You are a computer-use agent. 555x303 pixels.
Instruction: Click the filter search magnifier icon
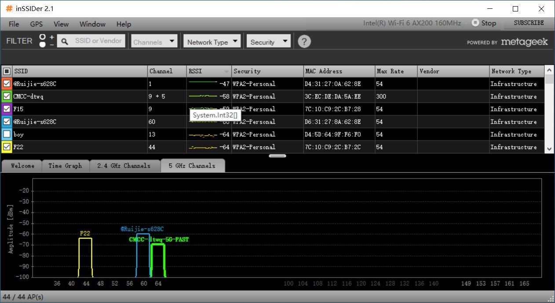tap(64, 41)
